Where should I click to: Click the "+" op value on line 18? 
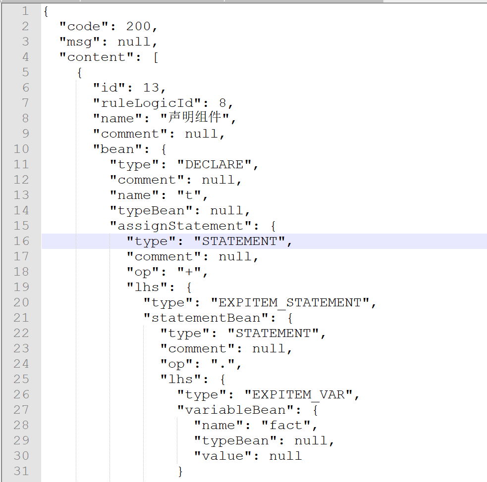tap(189, 272)
